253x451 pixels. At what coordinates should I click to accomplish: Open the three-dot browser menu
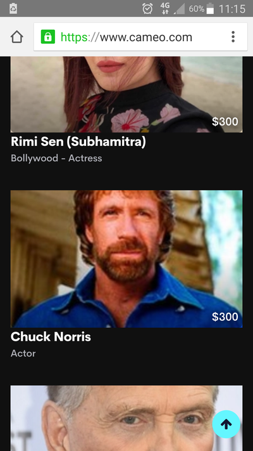[x=233, y=37]
